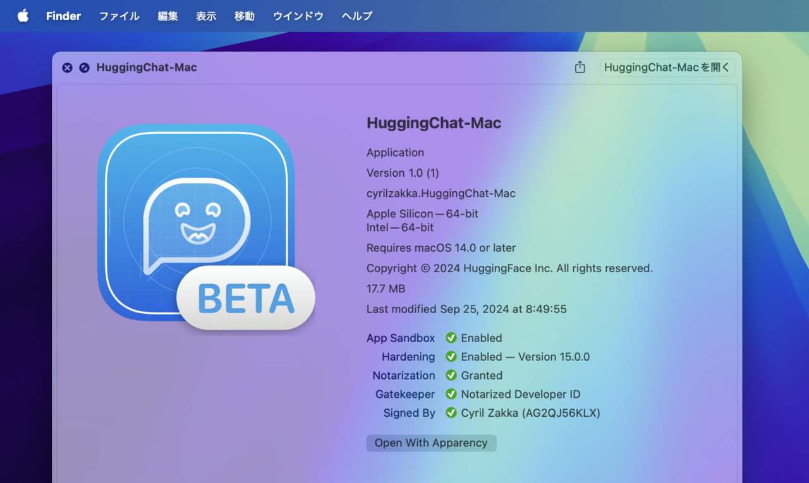The width and height of the screenshot is (809, 483).
Task: Open the 編集 menu
Action: (167, 16)
